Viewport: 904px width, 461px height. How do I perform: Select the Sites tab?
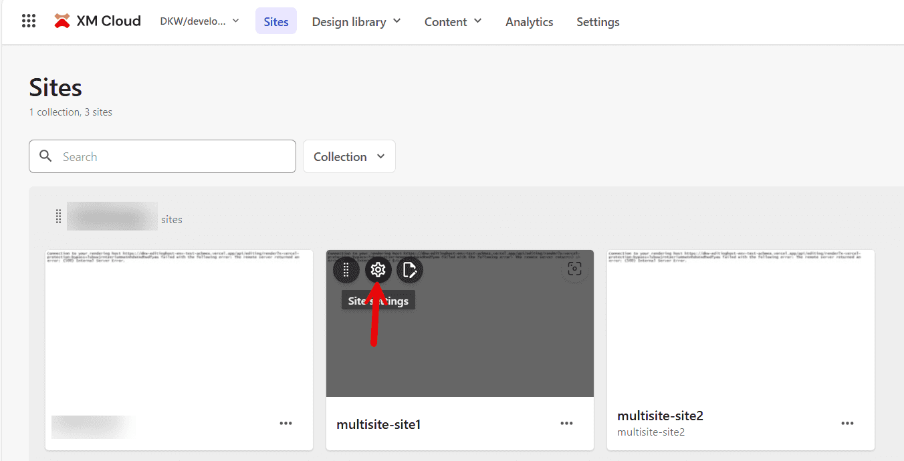(x=276, y=21)
